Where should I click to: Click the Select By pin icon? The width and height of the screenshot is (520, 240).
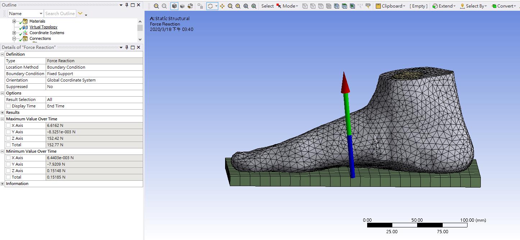point(462,6)
